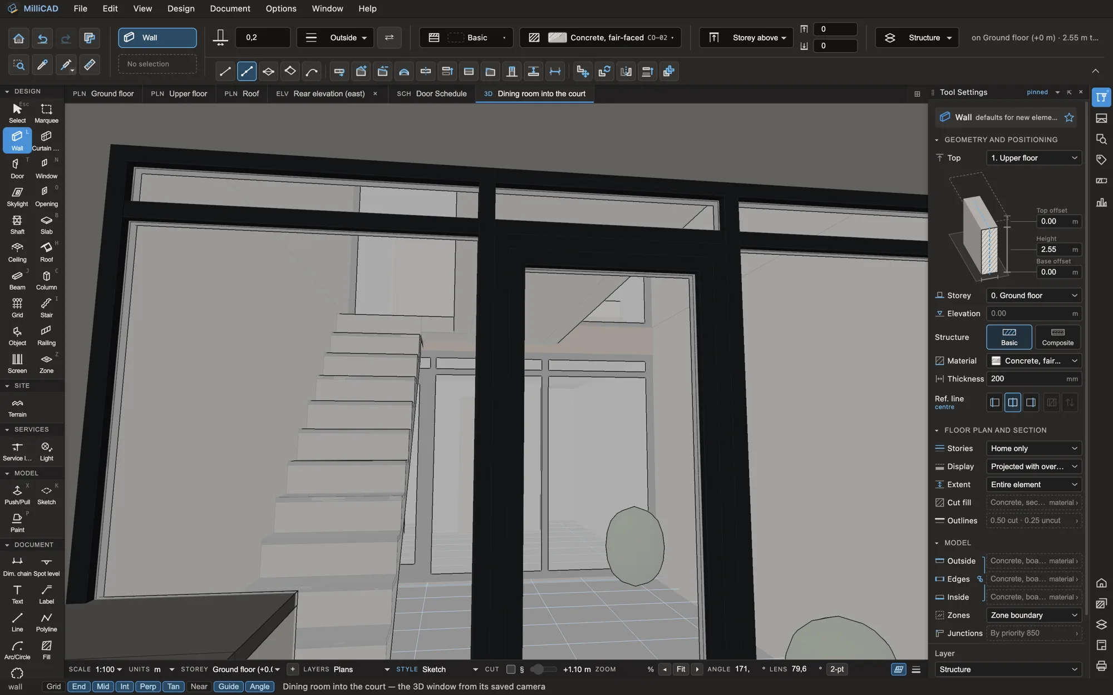Open the Material dropdown in Tool Settings
1113x695 pixels.
tap(1034, 361)
